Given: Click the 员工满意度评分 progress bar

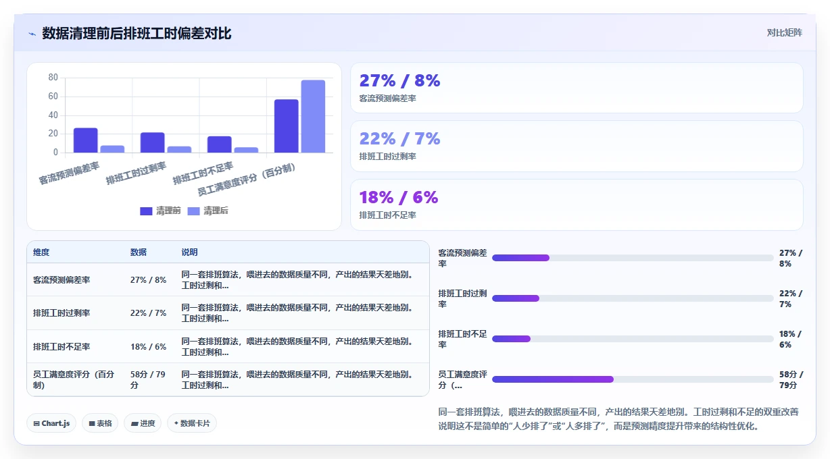Looking at the screenshot, I should point(633,379).
